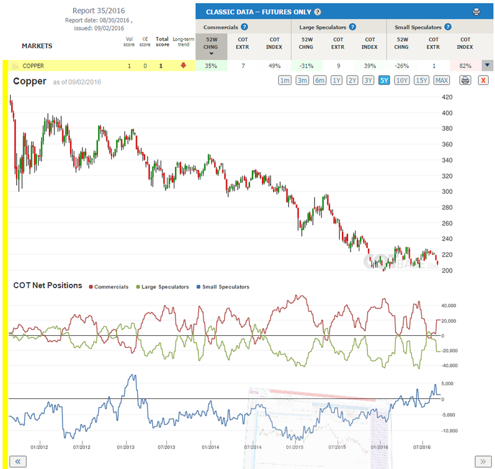Click the Copper row chart icon
495x469 pixels.
tap(16, 66)
